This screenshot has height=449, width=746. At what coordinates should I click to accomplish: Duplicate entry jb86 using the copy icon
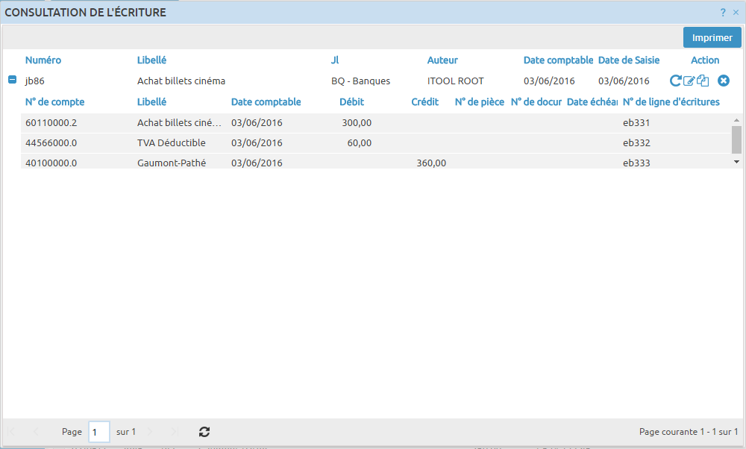click(703, 81)
